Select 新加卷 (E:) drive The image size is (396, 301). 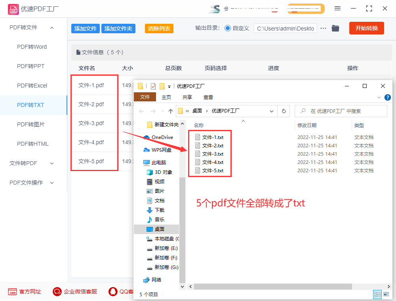coord(162,248)
